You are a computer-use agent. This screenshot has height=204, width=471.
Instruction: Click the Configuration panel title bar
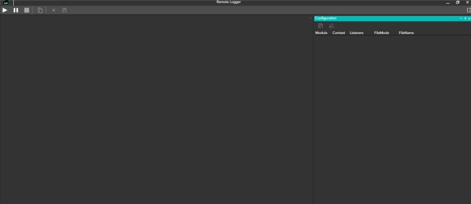point(384,18)
